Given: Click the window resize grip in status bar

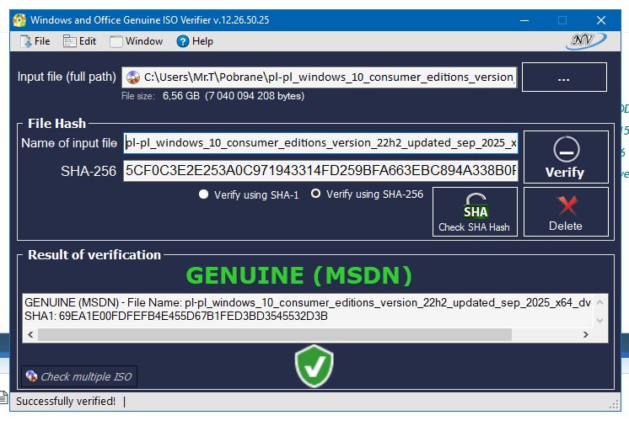Looking at the screenshot, I should (x=614, y=404).
